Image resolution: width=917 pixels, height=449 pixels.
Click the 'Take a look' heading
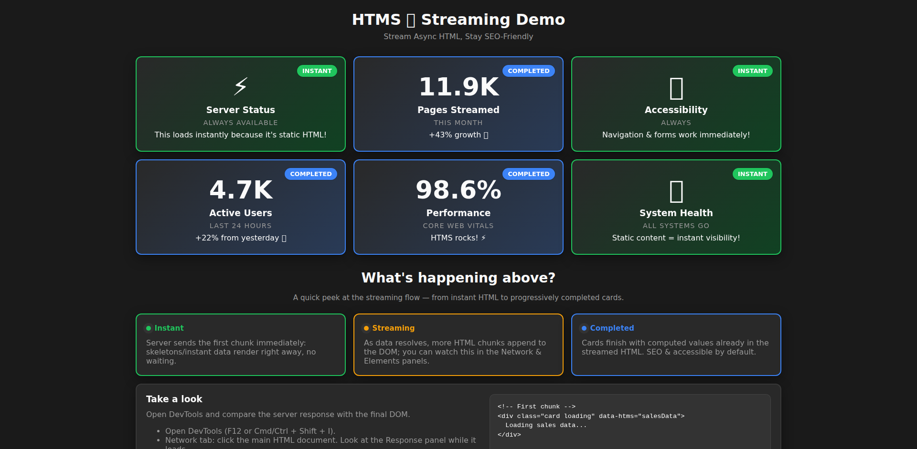click(x=174, y=399)
